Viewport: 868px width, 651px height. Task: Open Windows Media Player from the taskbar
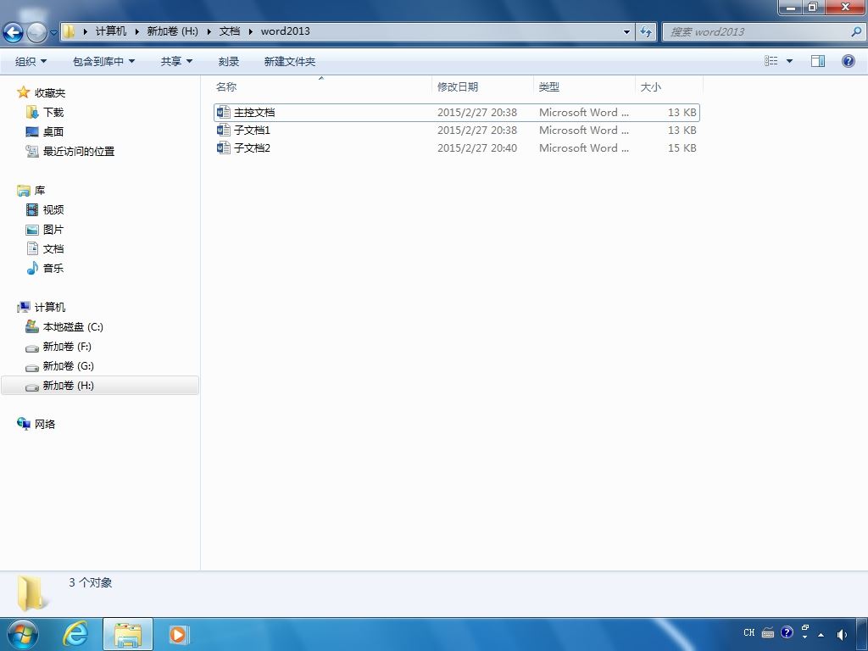[178, 634]
